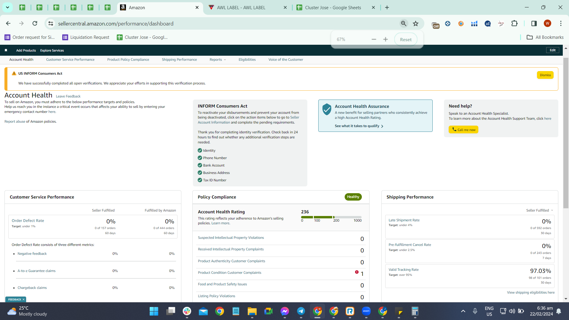
Task: Click the Edit button in the top bar
Action: tap(553, 50)
